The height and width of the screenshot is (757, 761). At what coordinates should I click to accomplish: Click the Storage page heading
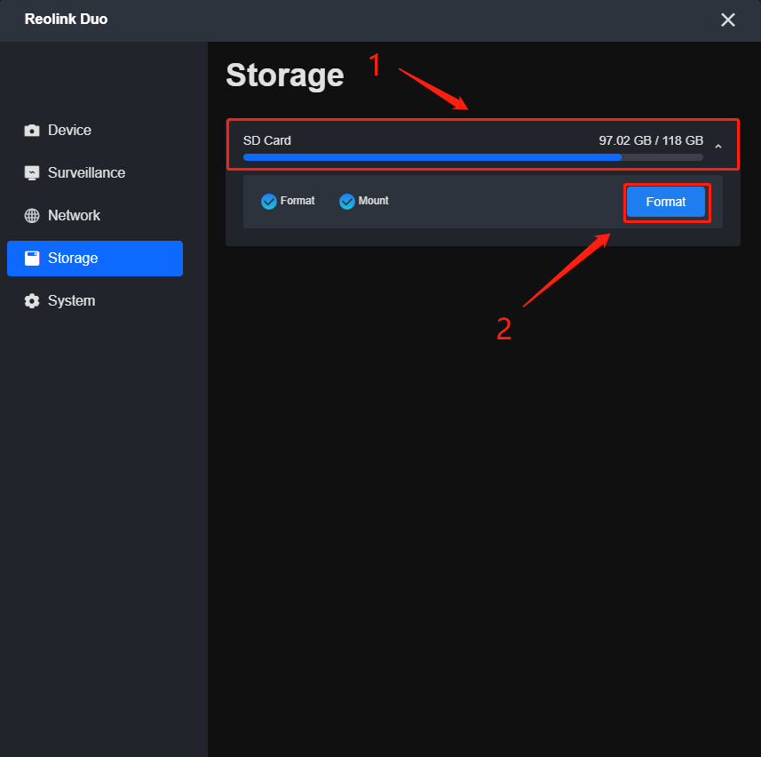(x=285, y=76)
